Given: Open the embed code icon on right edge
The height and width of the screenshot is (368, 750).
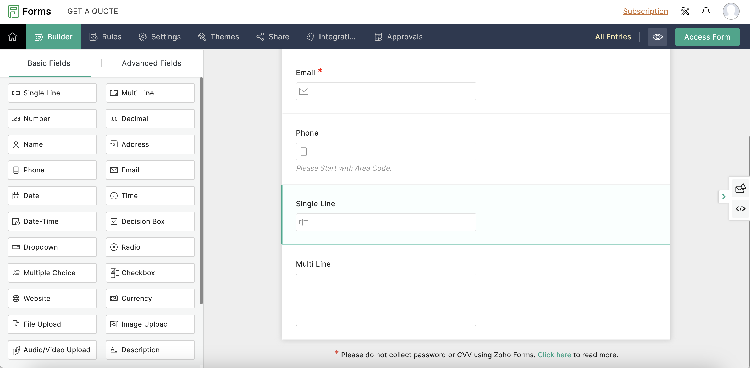Looking at the screenshot, I should (740, 209).
